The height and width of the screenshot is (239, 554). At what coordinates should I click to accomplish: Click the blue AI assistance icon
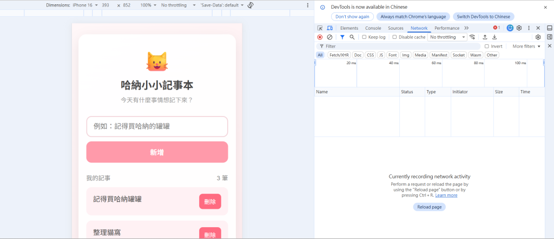click(x=510, y=28)
